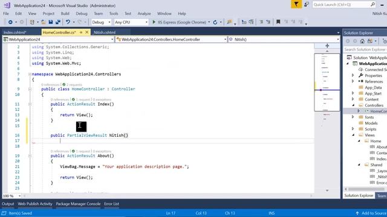Open the Project menu
The width and height of the screenshot is (387, 217).
pyautogui.click(x=48, y=13)
